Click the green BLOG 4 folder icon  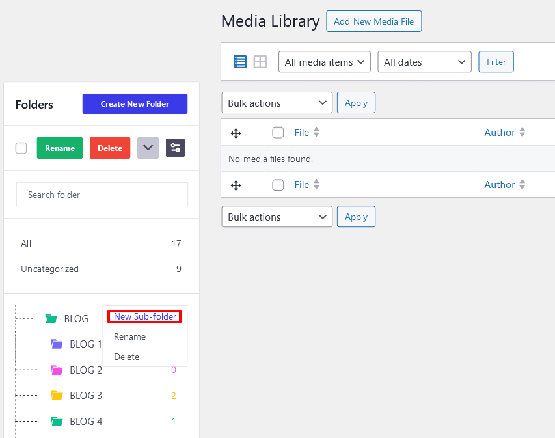tap(57, 421)
